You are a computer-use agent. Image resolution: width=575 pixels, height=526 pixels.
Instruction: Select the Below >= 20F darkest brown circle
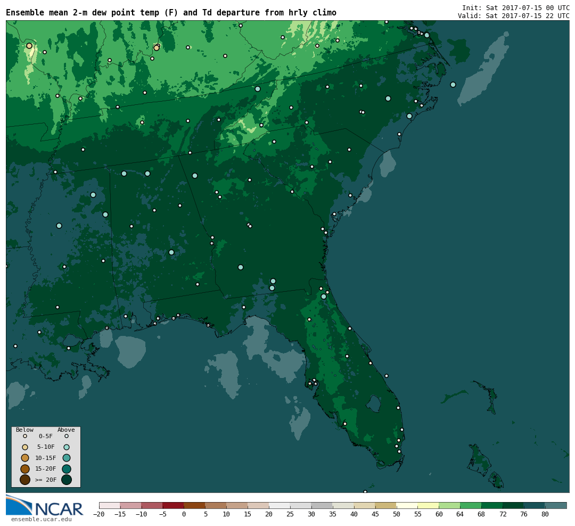click(x=25, y=480)
